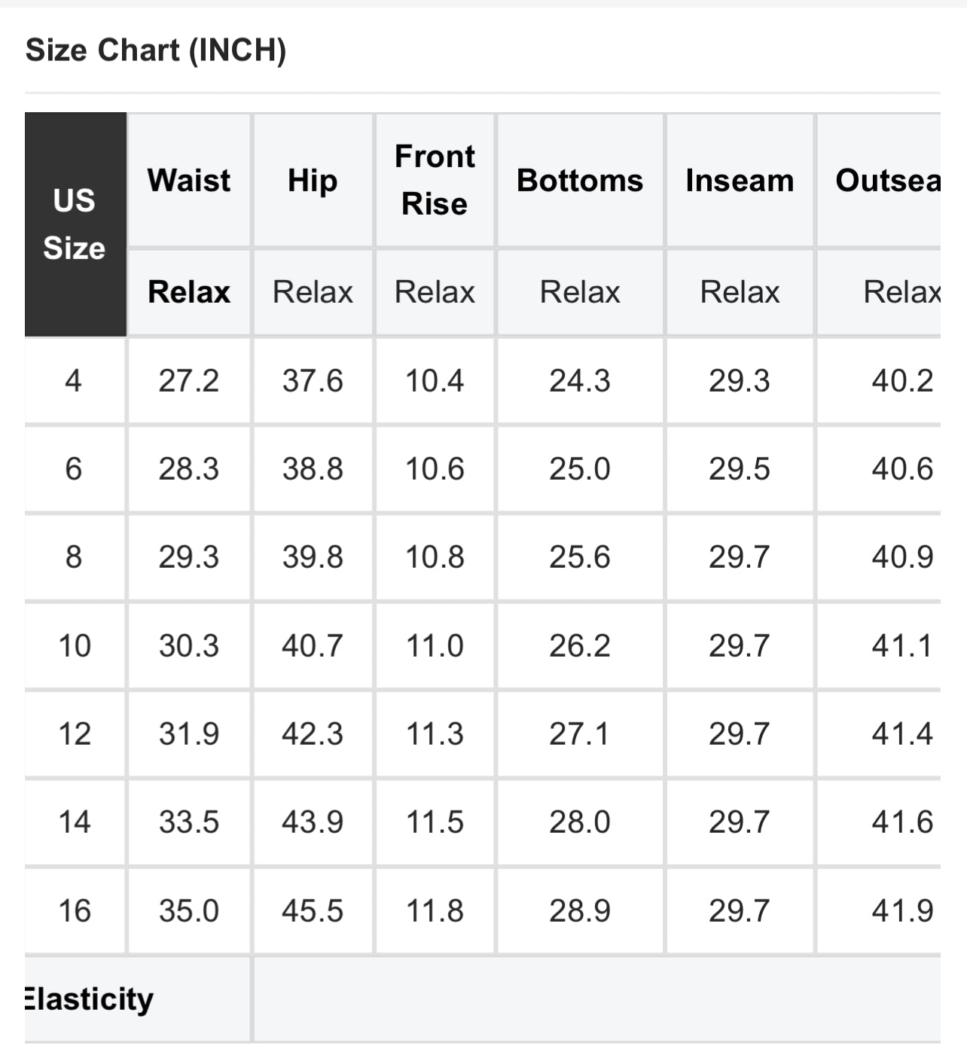Select the Front Rise column header

coord(435,180)
